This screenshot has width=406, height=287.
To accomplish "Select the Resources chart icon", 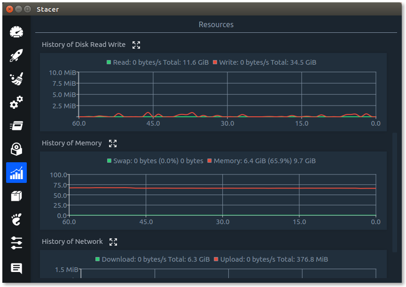I will click(16, 173).
